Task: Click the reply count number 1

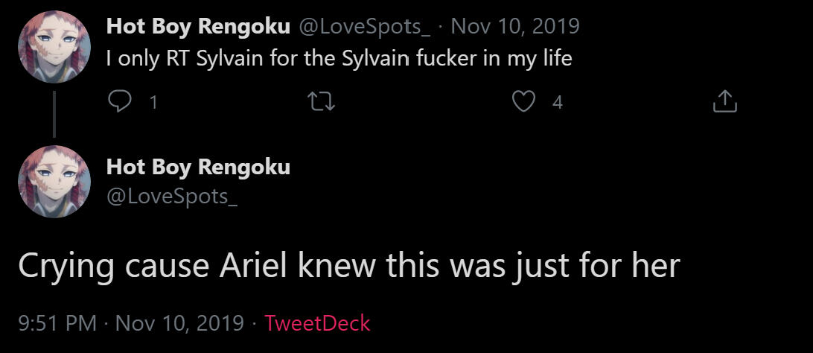Action: point(153,103)
